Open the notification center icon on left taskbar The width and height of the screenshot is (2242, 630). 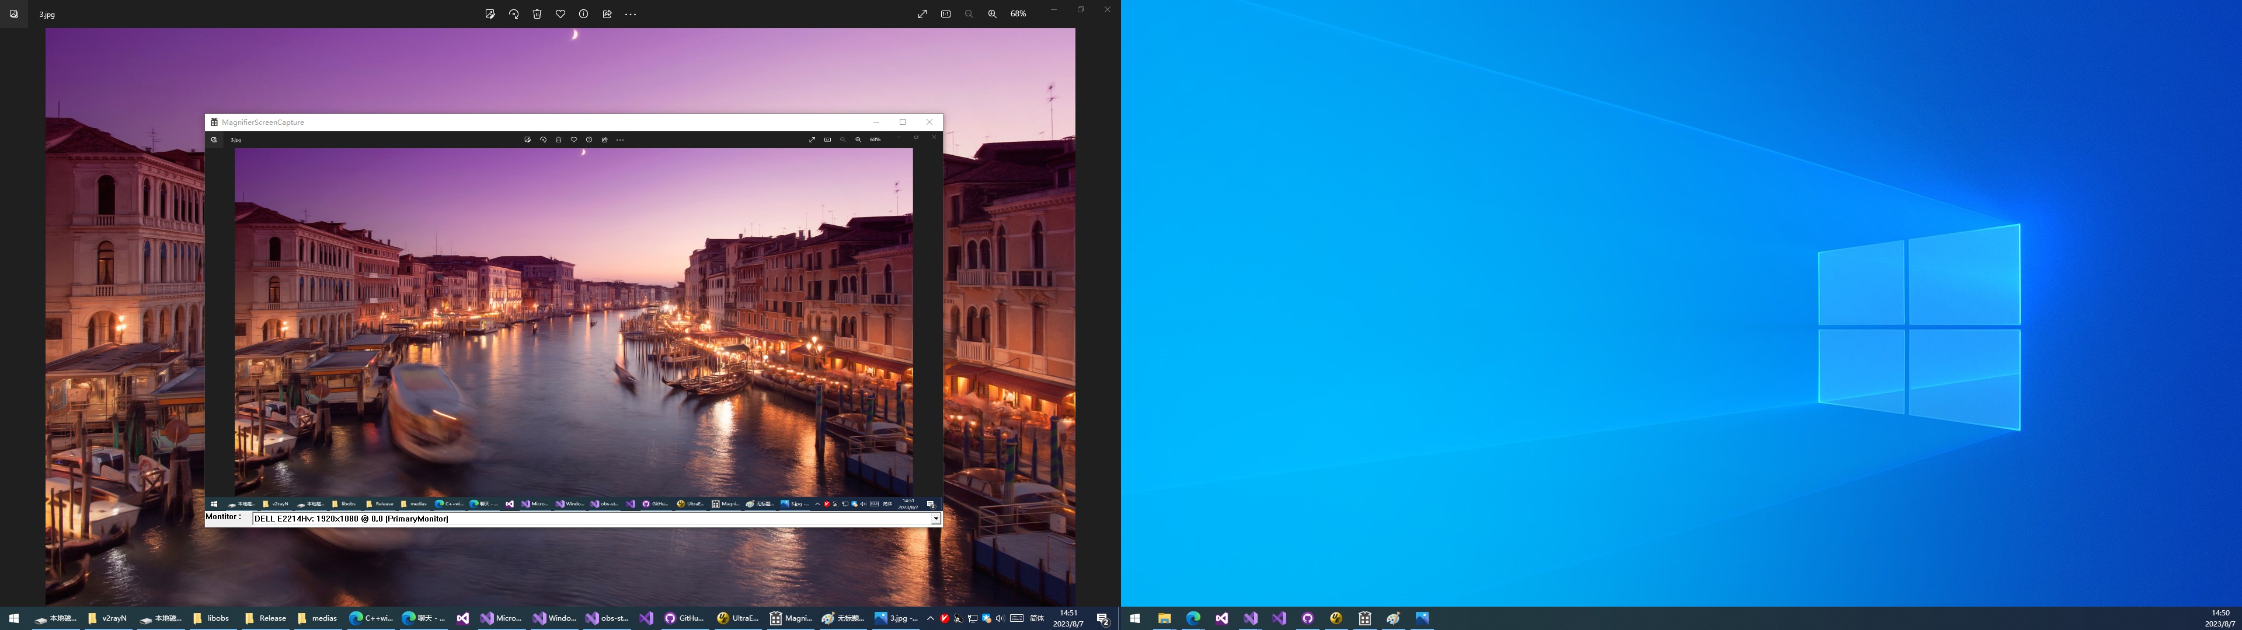click(1103, 619)
